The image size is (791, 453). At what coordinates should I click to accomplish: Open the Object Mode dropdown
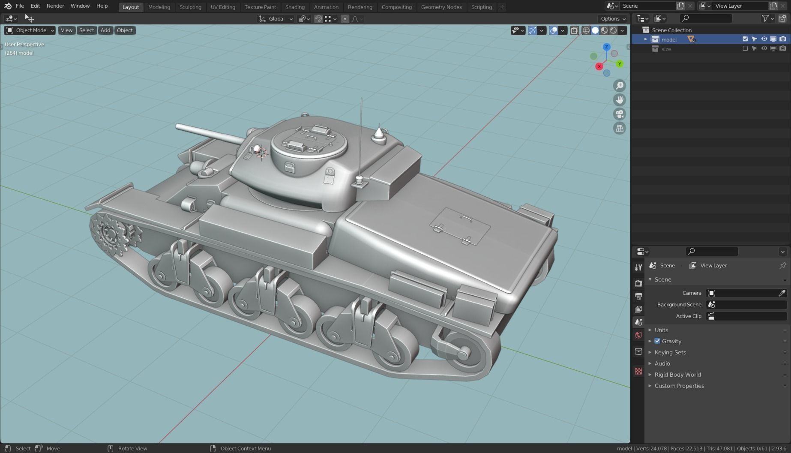(x=30, y=30)
